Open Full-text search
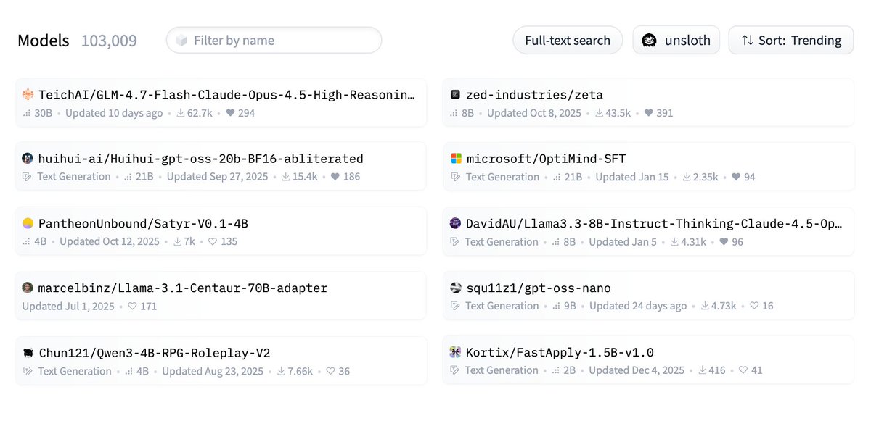 coord(568,40)
